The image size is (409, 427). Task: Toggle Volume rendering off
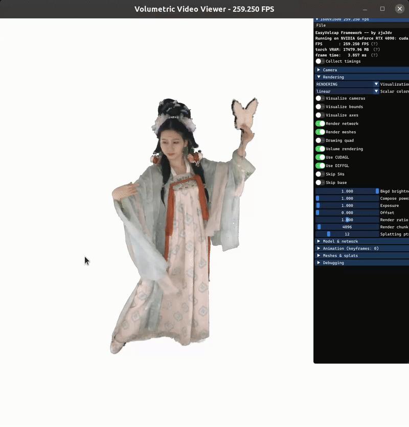[320, 149]
